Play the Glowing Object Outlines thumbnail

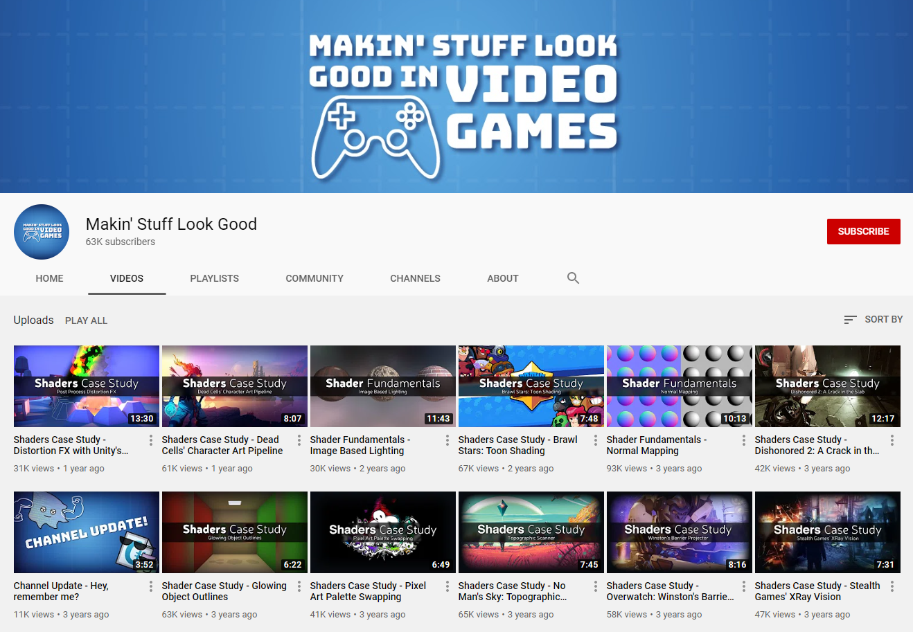pos(235,532)
